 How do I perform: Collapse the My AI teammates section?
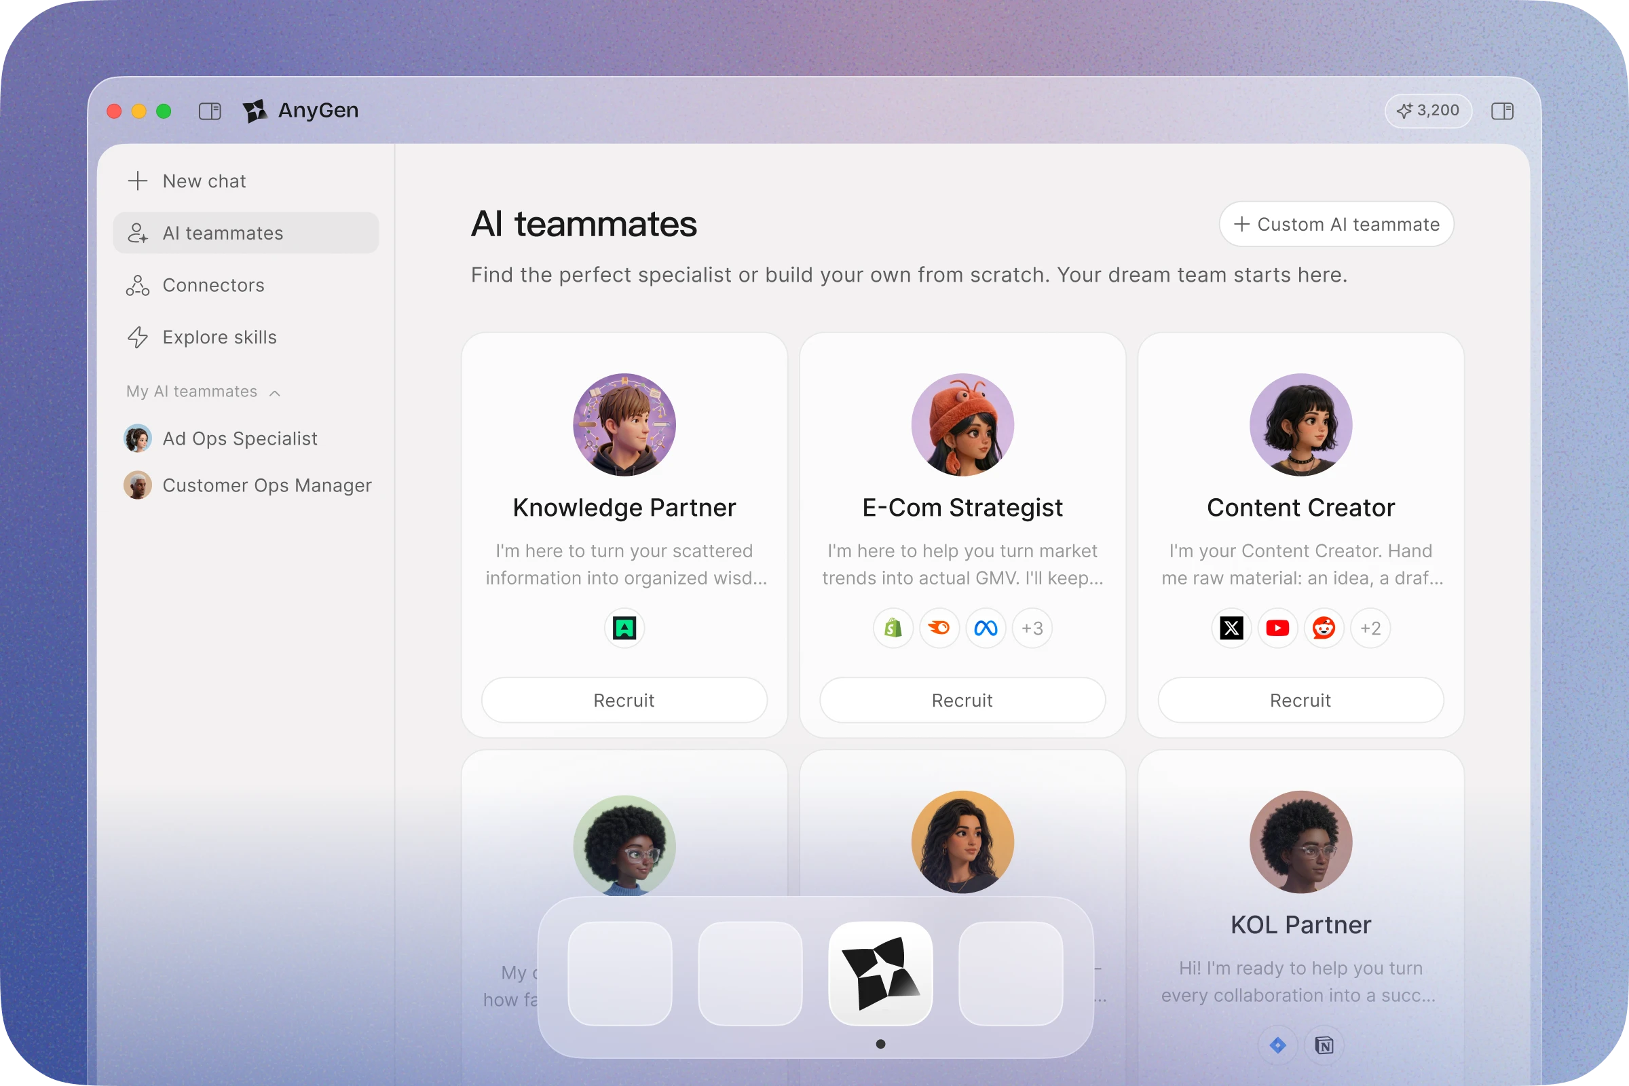pyautogui.click(x=275, y=393)
